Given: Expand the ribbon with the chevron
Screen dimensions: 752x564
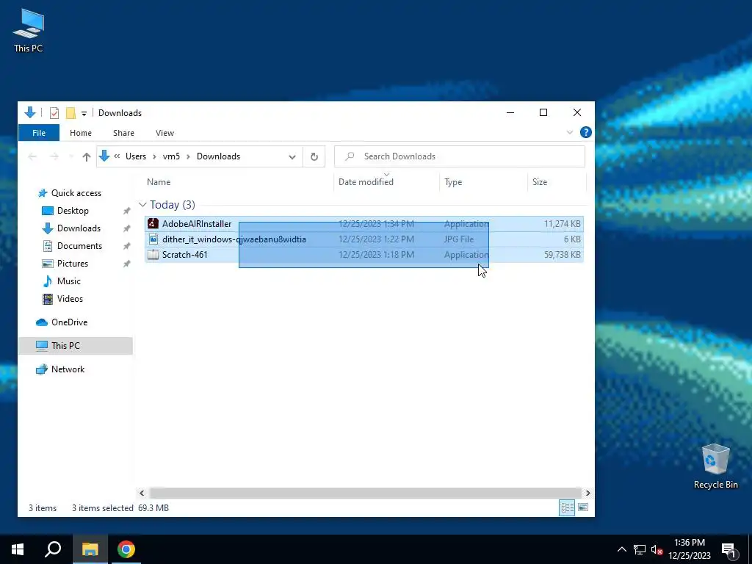Looking at the screenshot, I should [x=570, y=132].
